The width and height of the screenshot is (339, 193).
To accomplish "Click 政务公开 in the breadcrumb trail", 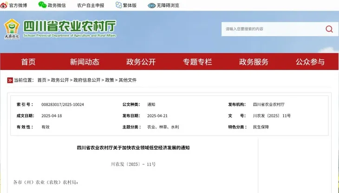I will coord(59,80).
